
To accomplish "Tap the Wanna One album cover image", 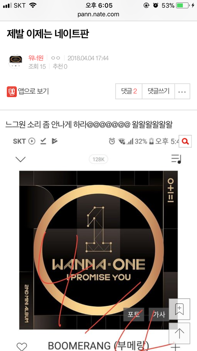I will pos(98,250).
